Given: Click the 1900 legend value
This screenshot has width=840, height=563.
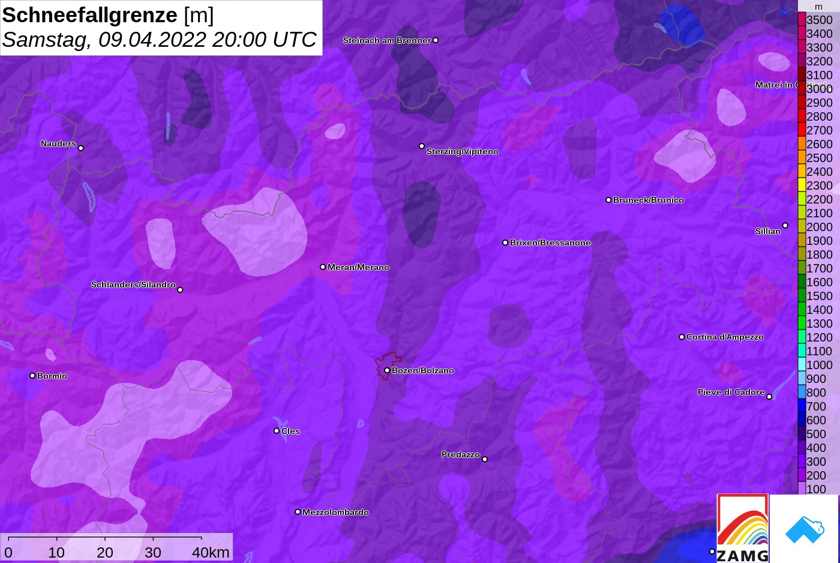Looking at the screenshot, I should (x=820, y=241).
